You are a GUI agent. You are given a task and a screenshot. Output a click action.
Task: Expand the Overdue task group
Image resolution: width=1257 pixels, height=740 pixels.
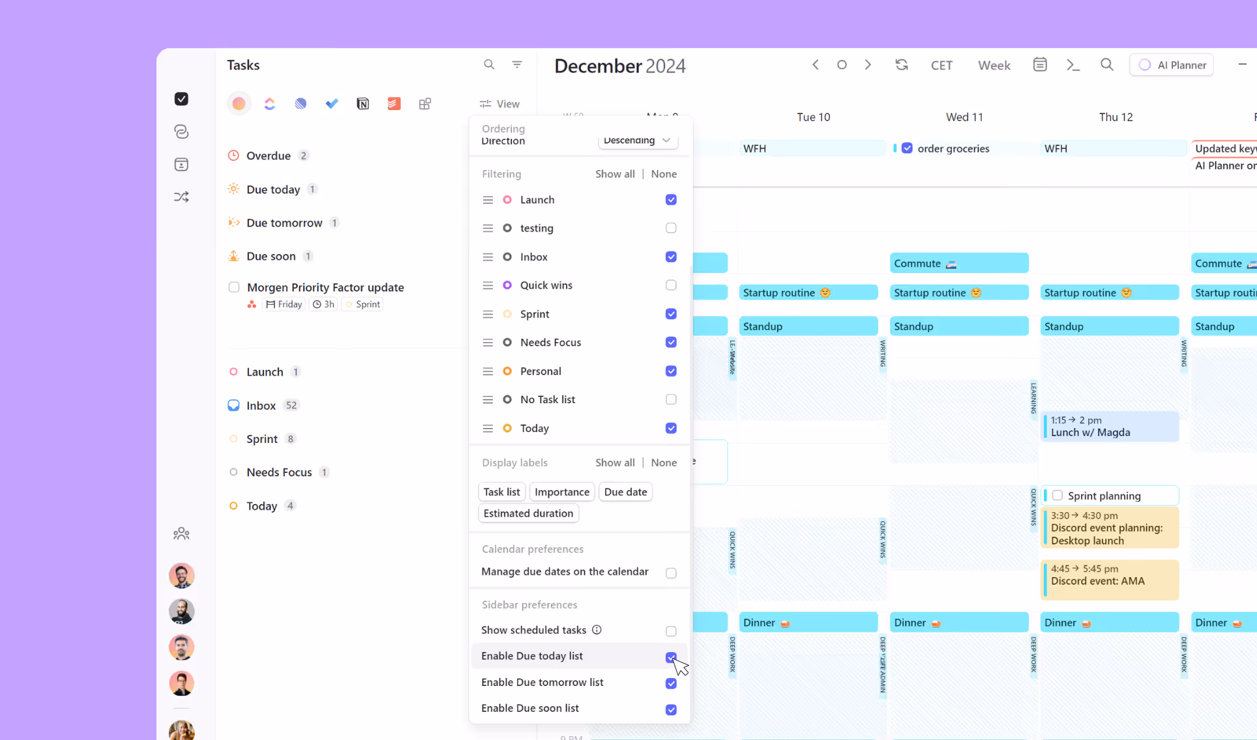click(x=268, y=156)
